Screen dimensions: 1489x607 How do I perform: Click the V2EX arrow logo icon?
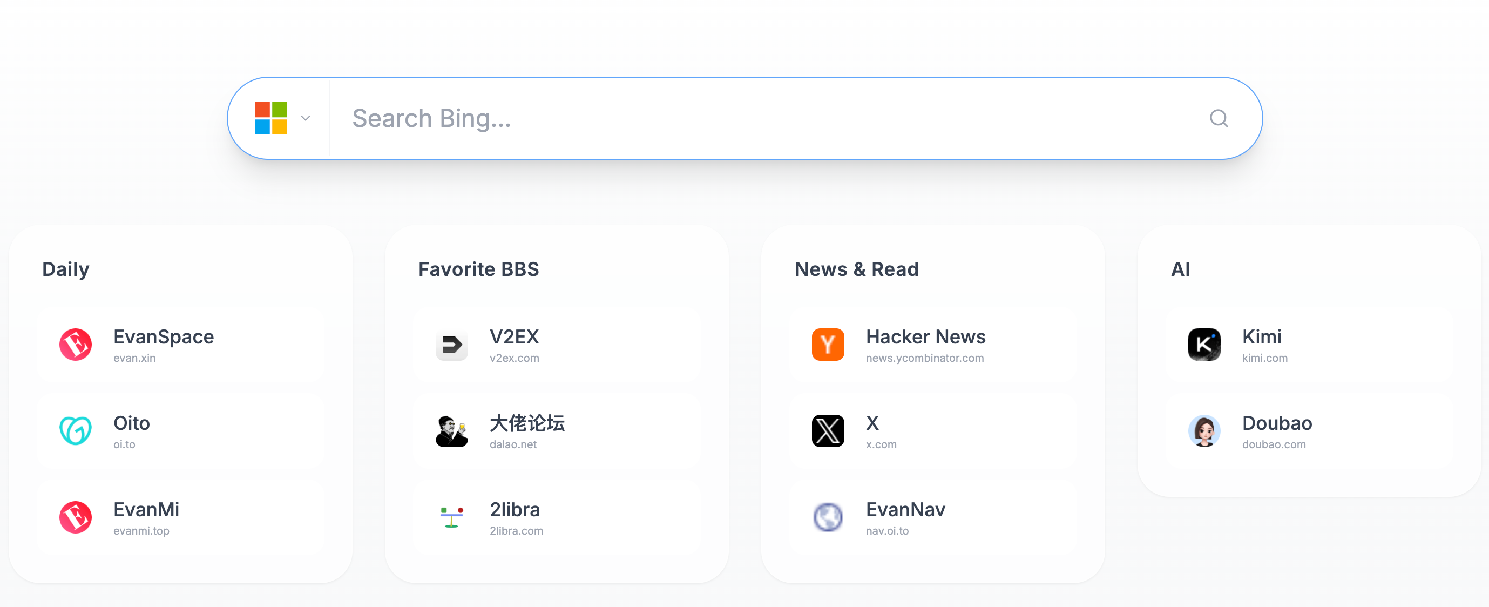451,345
